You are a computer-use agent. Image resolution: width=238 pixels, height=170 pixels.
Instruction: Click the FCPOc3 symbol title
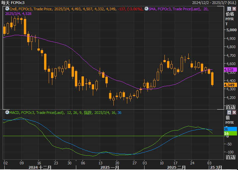coord(18,3)
